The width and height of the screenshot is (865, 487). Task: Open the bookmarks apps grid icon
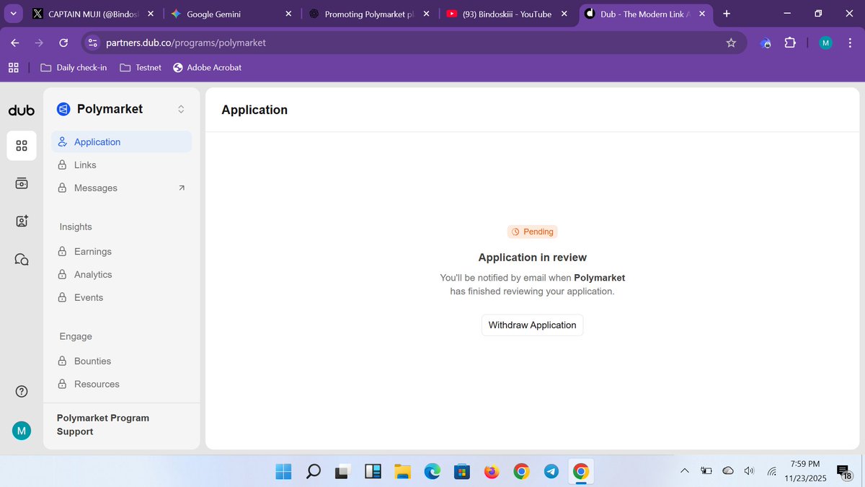click(13, 67)
